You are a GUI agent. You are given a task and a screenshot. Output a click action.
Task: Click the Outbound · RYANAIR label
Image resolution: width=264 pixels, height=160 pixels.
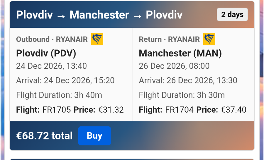pos(52,39)
